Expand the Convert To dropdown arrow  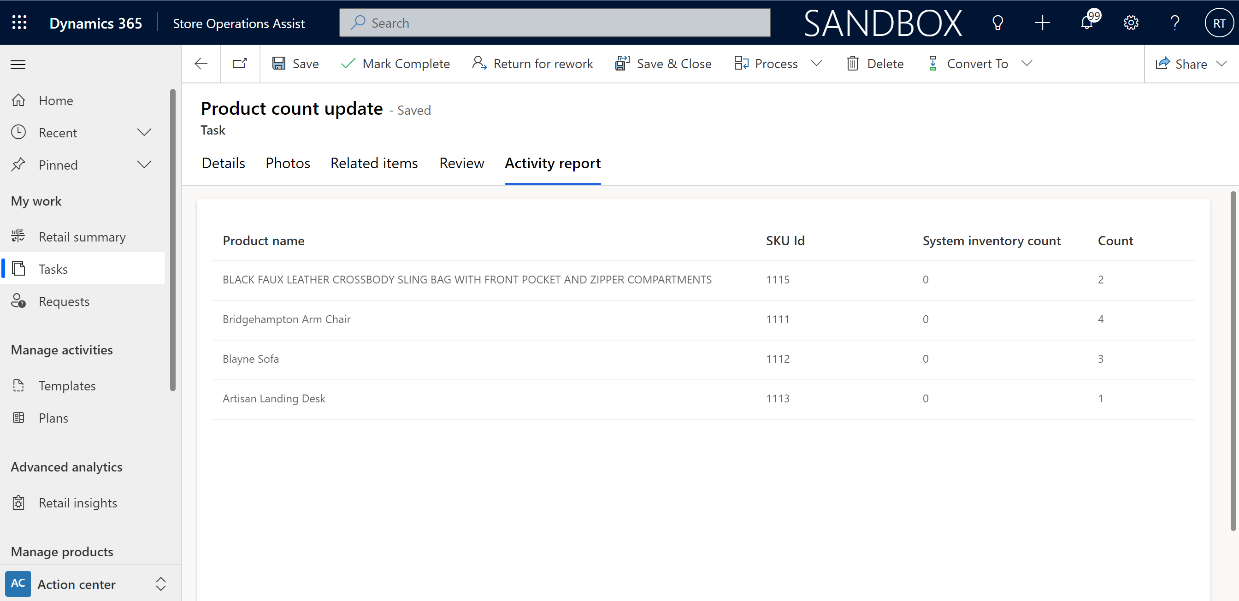click(x=1027, y=63)
